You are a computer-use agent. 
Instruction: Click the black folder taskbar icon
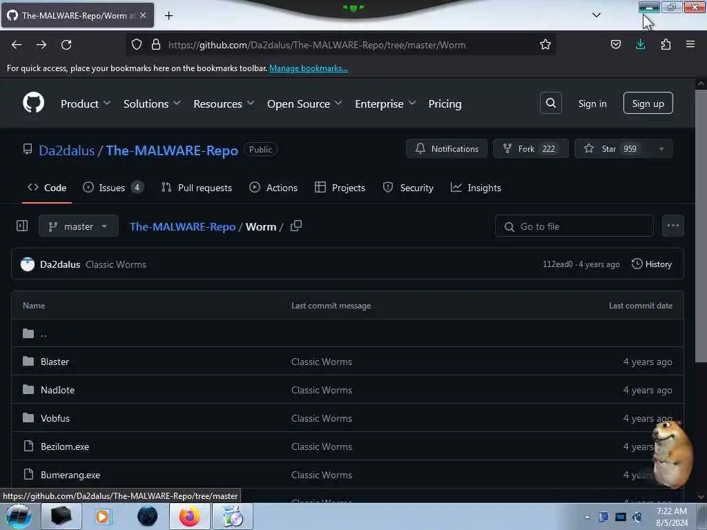[x=61, y=516]
